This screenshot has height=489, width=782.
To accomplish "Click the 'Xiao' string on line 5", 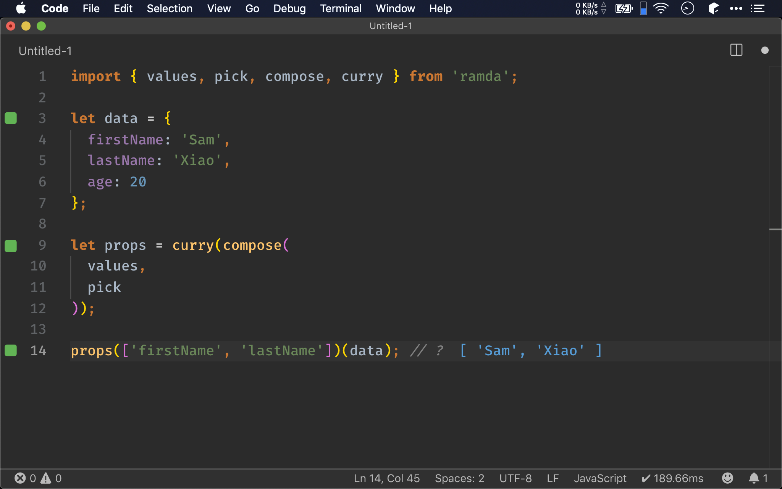I will coord(197,160).
